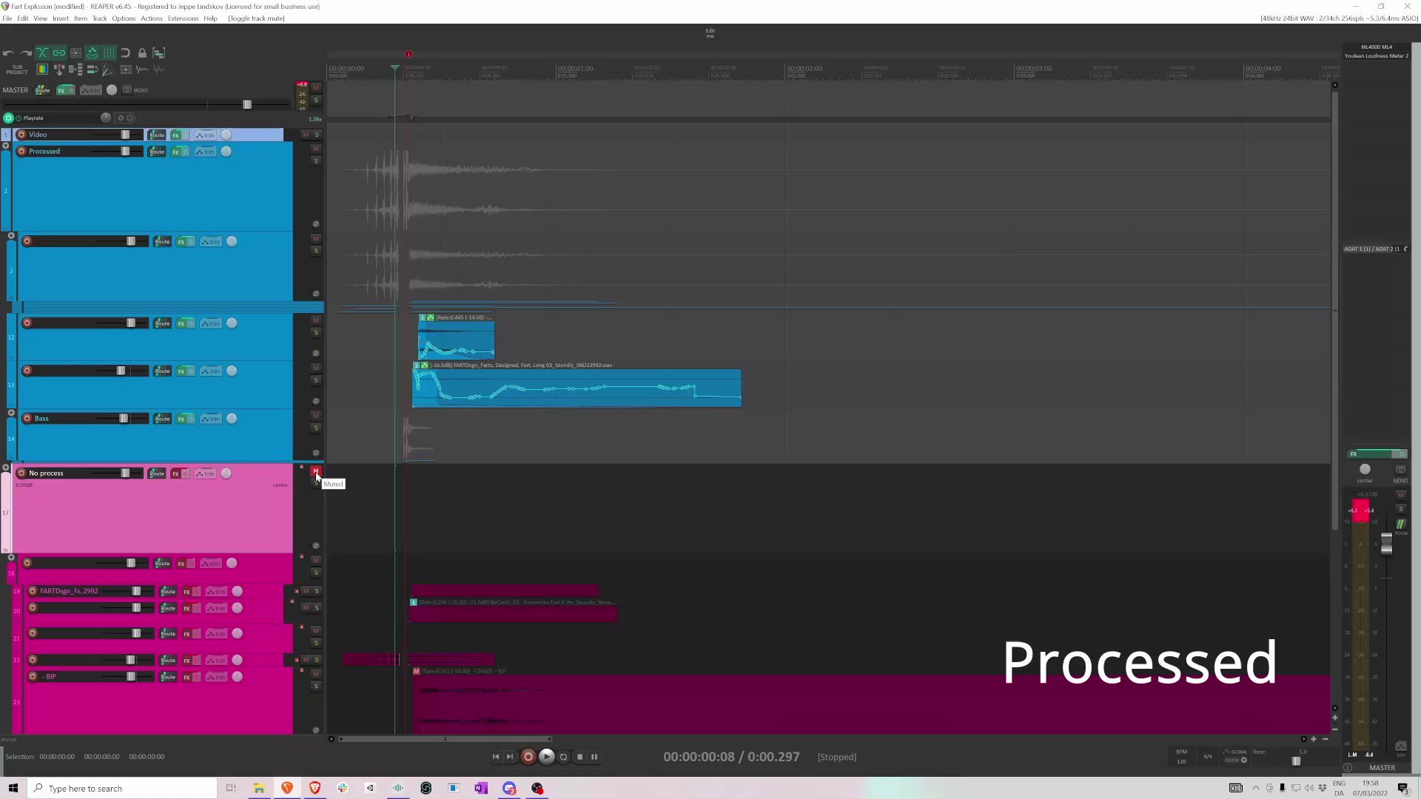Image resolution: width=1421 pixels, height=799 pixels.
Task: Click the repeat loop transport icon
Action: (563, 757)
